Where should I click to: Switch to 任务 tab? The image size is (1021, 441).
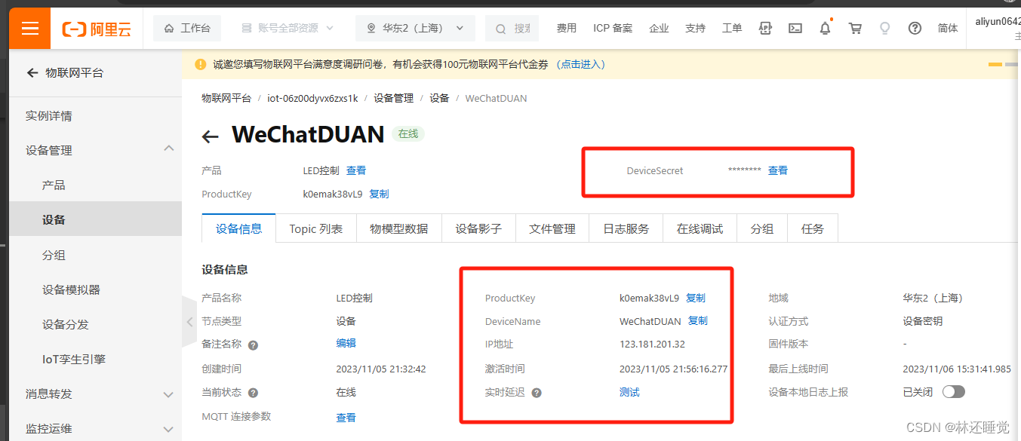point(813,228)
